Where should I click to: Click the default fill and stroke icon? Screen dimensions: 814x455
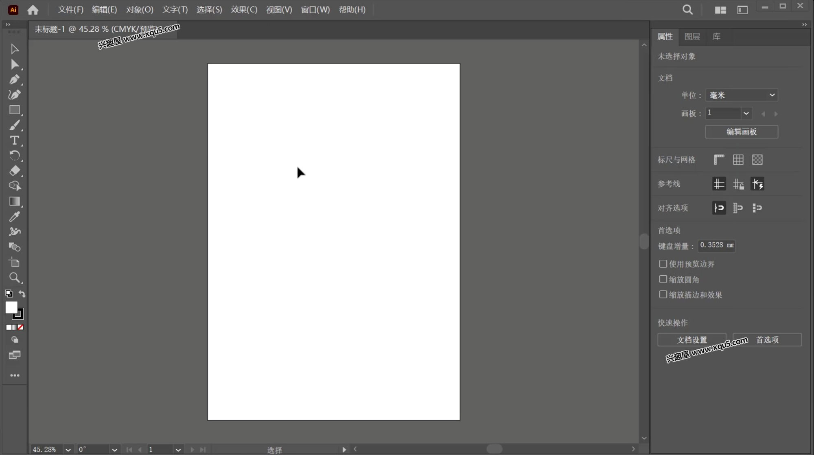click(x=9, y=293)
